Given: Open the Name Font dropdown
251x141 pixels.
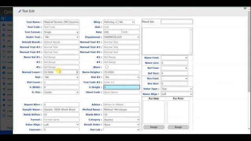Looking at the screenshot, I should tap(174, 58).
